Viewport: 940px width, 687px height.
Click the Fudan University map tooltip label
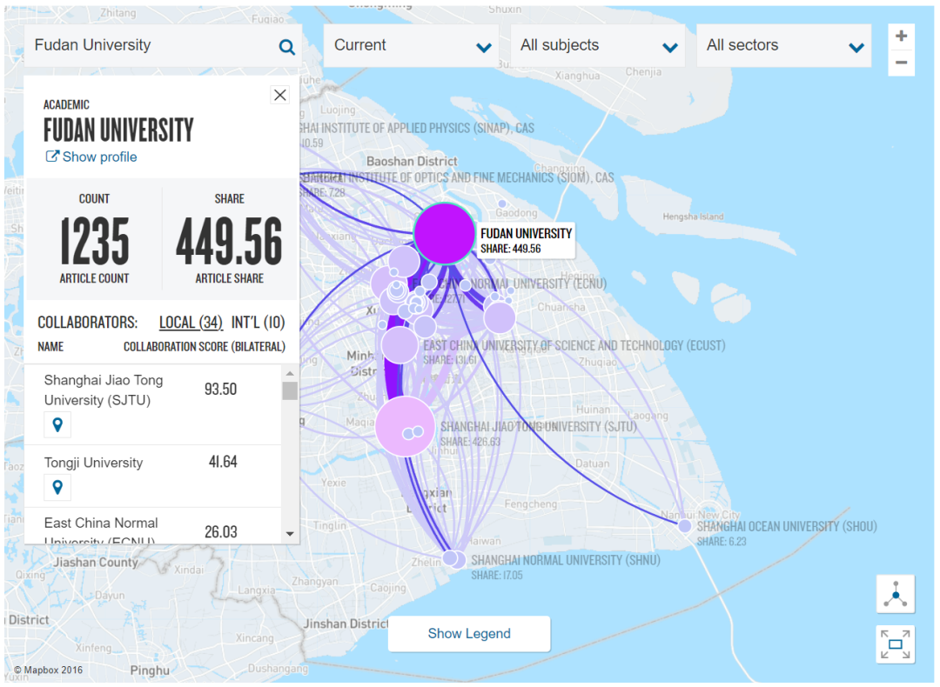527,241
